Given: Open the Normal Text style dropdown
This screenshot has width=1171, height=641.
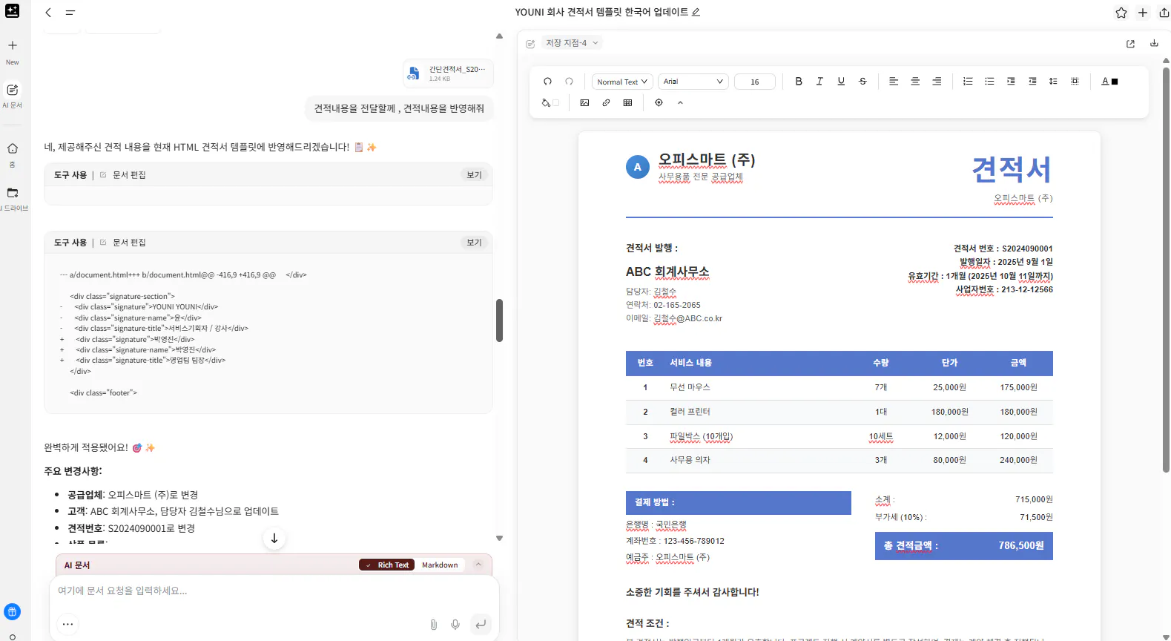Looking at the screenshot, I should tap(622, 82).
